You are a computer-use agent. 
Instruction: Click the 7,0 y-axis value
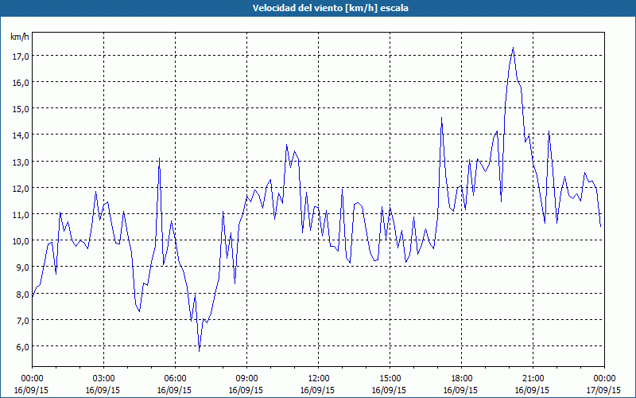(x=22, y=321)
